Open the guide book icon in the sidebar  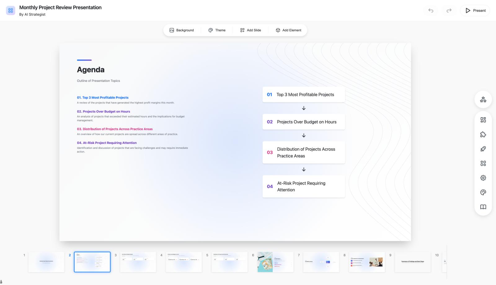(x=483, y=207)
